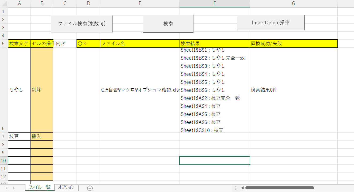
Task: Click the left arrow of the horizontal scrollbar
Action: coord(242,188)
